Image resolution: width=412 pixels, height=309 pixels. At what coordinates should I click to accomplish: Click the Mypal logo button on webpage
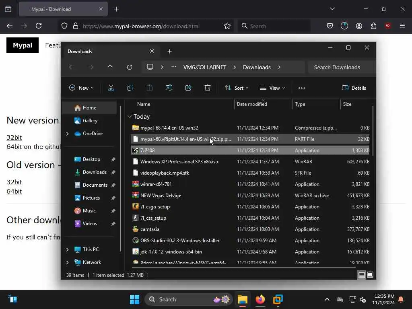pyautogui.click(x=23, y=45)
